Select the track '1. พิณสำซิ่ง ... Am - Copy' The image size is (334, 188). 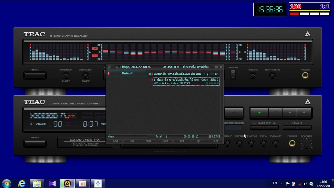tap(186, 81)
